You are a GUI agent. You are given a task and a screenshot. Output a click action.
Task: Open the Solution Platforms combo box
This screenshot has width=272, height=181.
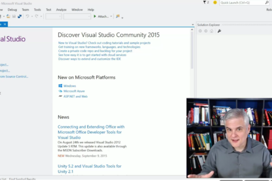[x=77, y=17]
